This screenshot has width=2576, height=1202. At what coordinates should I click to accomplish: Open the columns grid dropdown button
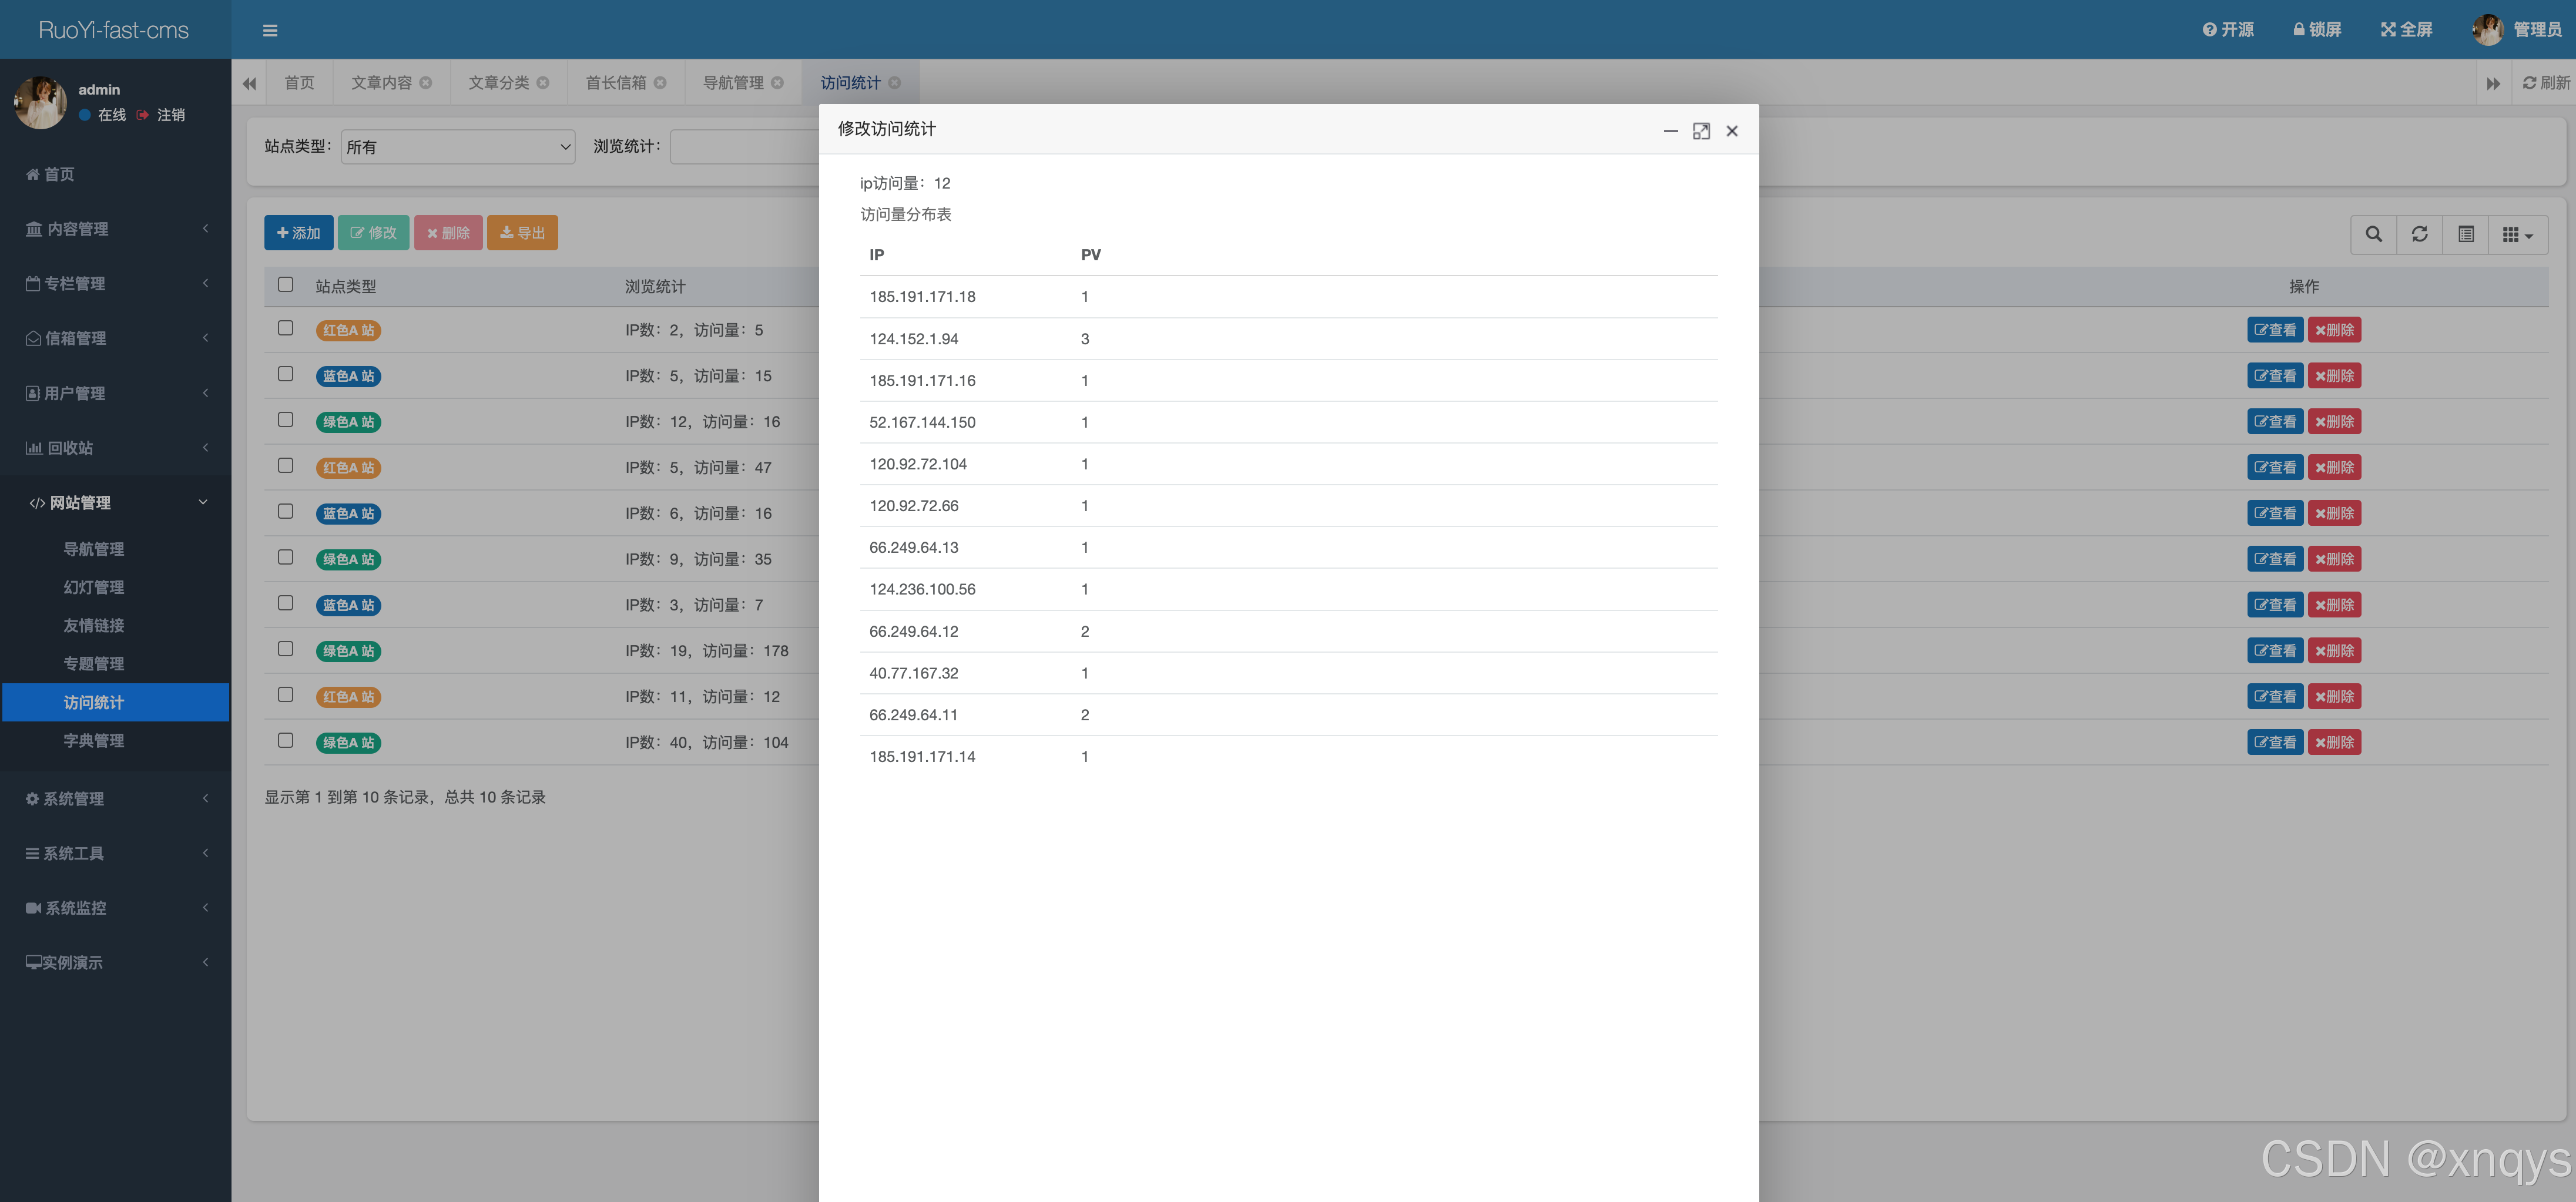tap(2517, 234)
